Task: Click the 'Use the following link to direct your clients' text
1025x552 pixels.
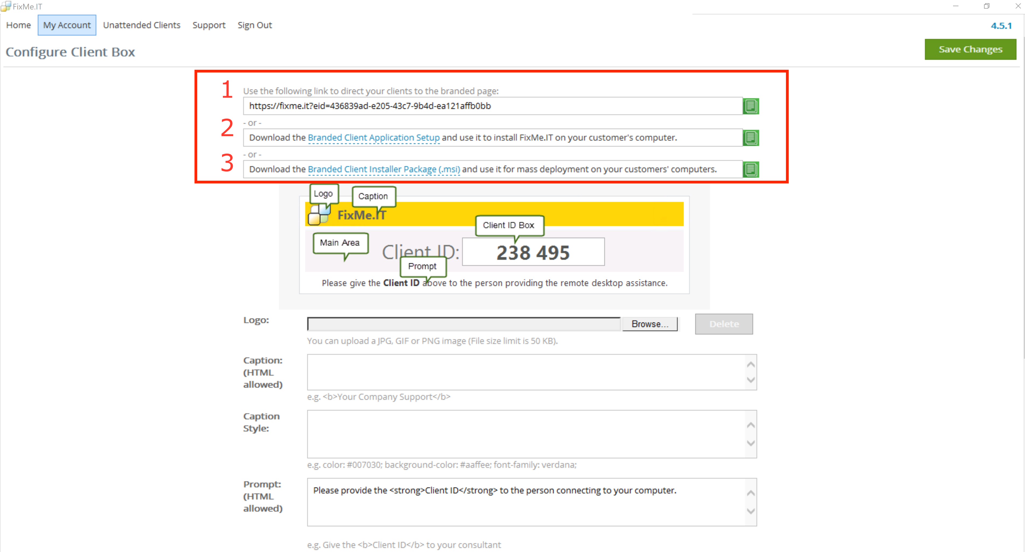Action: coord(371,91)
